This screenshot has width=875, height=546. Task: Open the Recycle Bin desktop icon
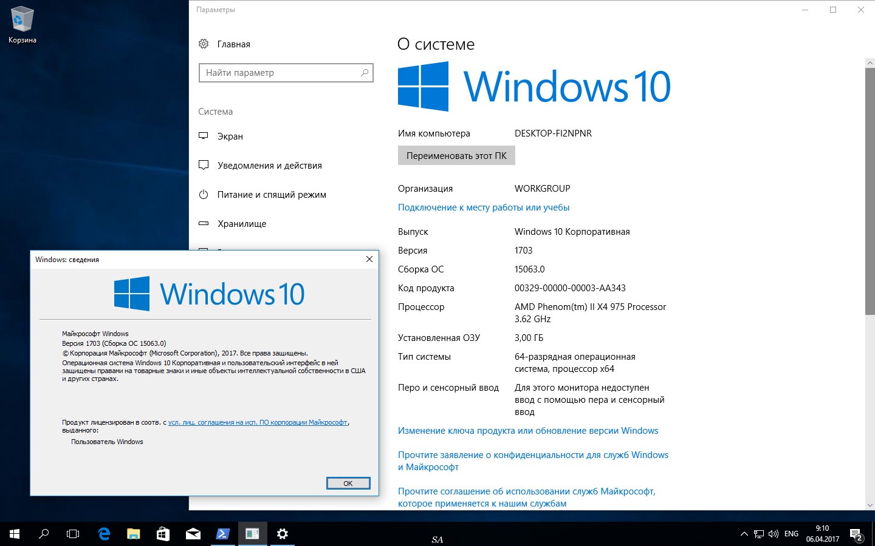[x=22, y=24]
